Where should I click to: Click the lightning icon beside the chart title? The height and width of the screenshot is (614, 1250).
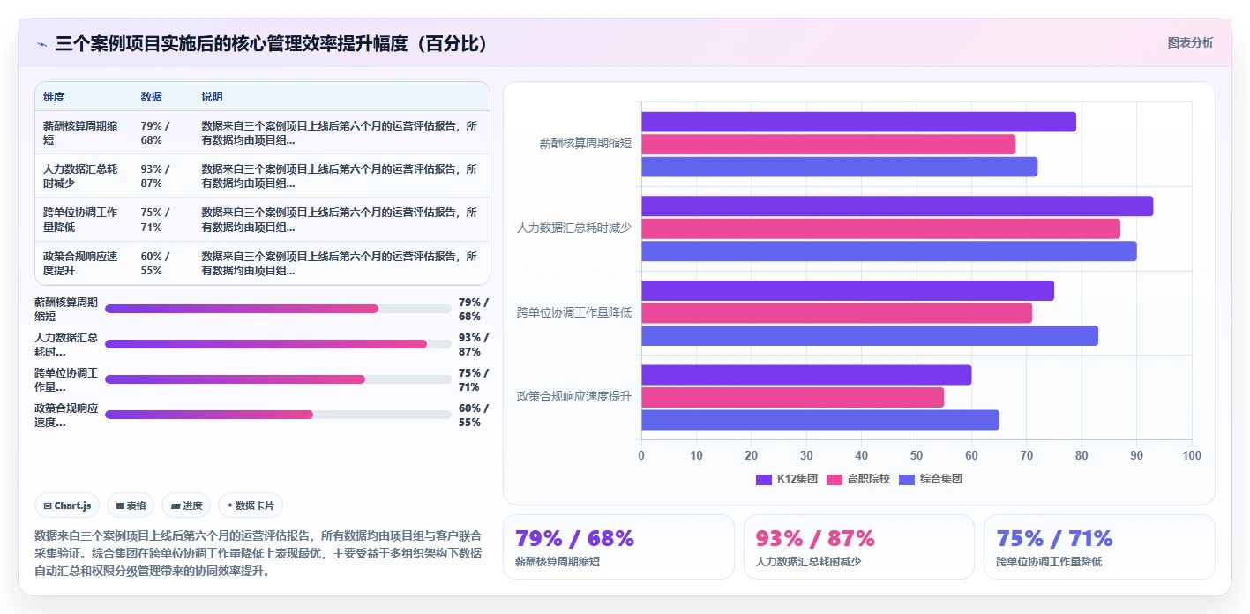41,44
